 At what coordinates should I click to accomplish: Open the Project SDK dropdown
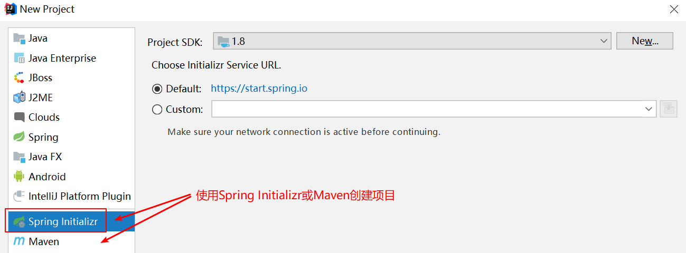(x=412, y=41)
